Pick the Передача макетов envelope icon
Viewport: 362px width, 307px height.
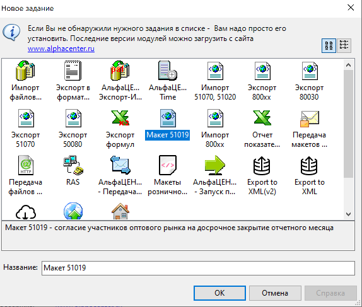(x=310, y=119)
